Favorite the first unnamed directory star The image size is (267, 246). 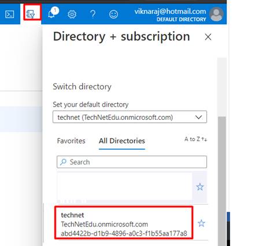[200, 187]
